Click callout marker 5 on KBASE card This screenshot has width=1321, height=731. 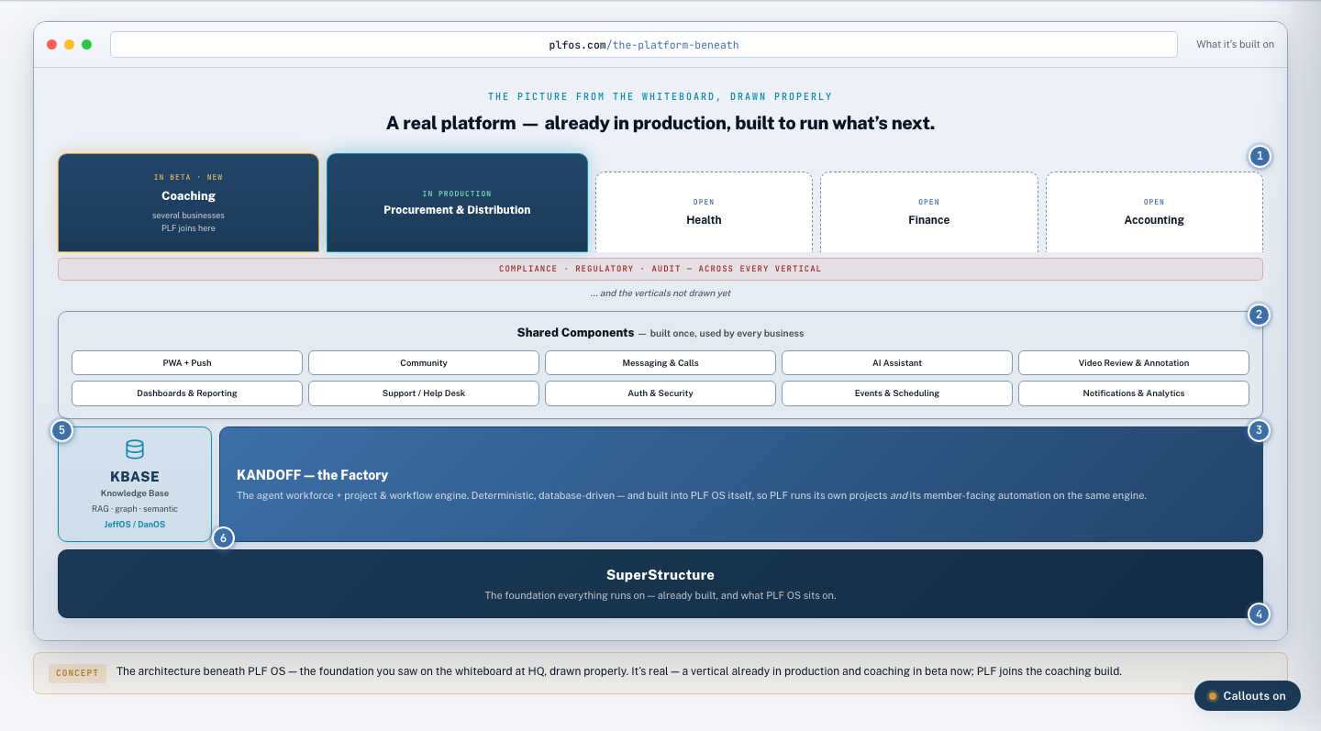pos(61,430)
